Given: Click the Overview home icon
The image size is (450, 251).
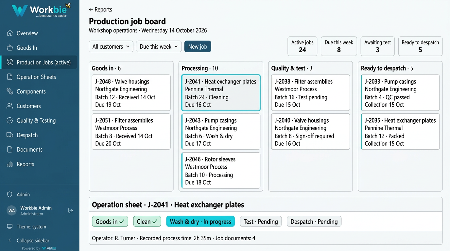Looking at the screenshot, I should (10, 33).
